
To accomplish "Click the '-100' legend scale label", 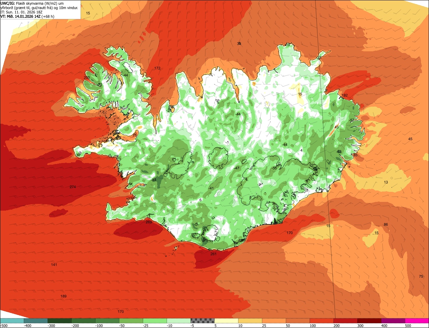I will pos(99,325).
